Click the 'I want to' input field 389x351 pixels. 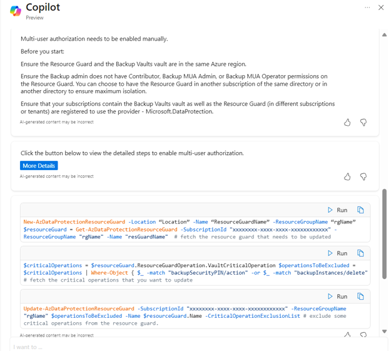pos(188,346)
